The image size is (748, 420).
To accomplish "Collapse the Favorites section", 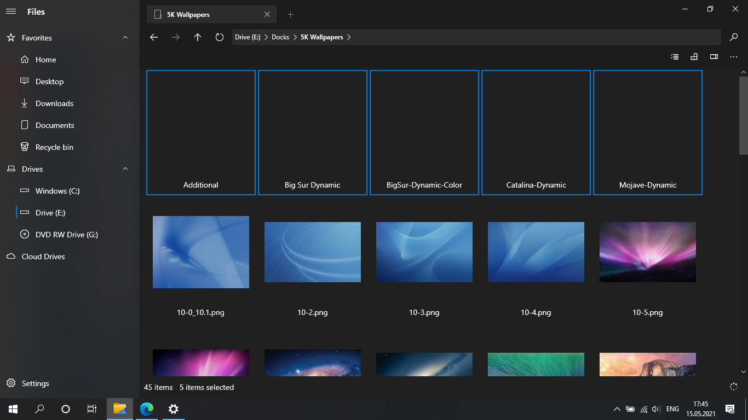I will [x=125, y=37].
